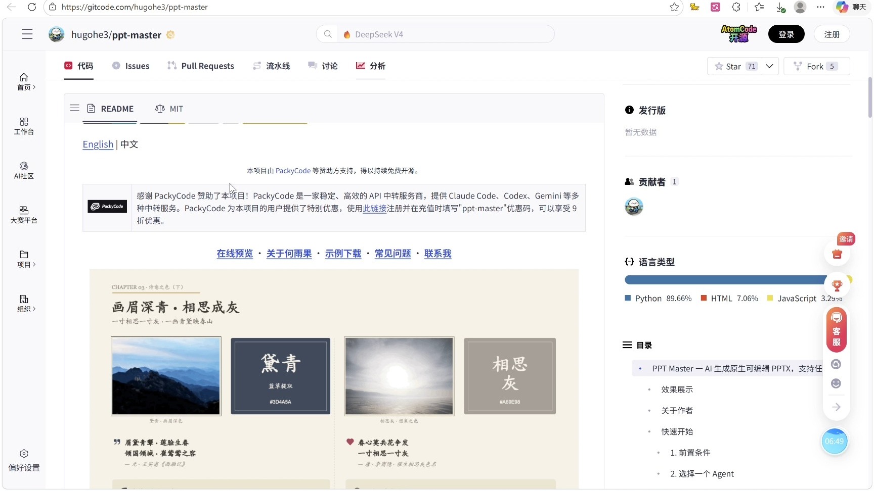This screenshot has height=491, width=874.
Task: Open the 联系我 link
Action: pyautogui.click(x=438, y=254)
